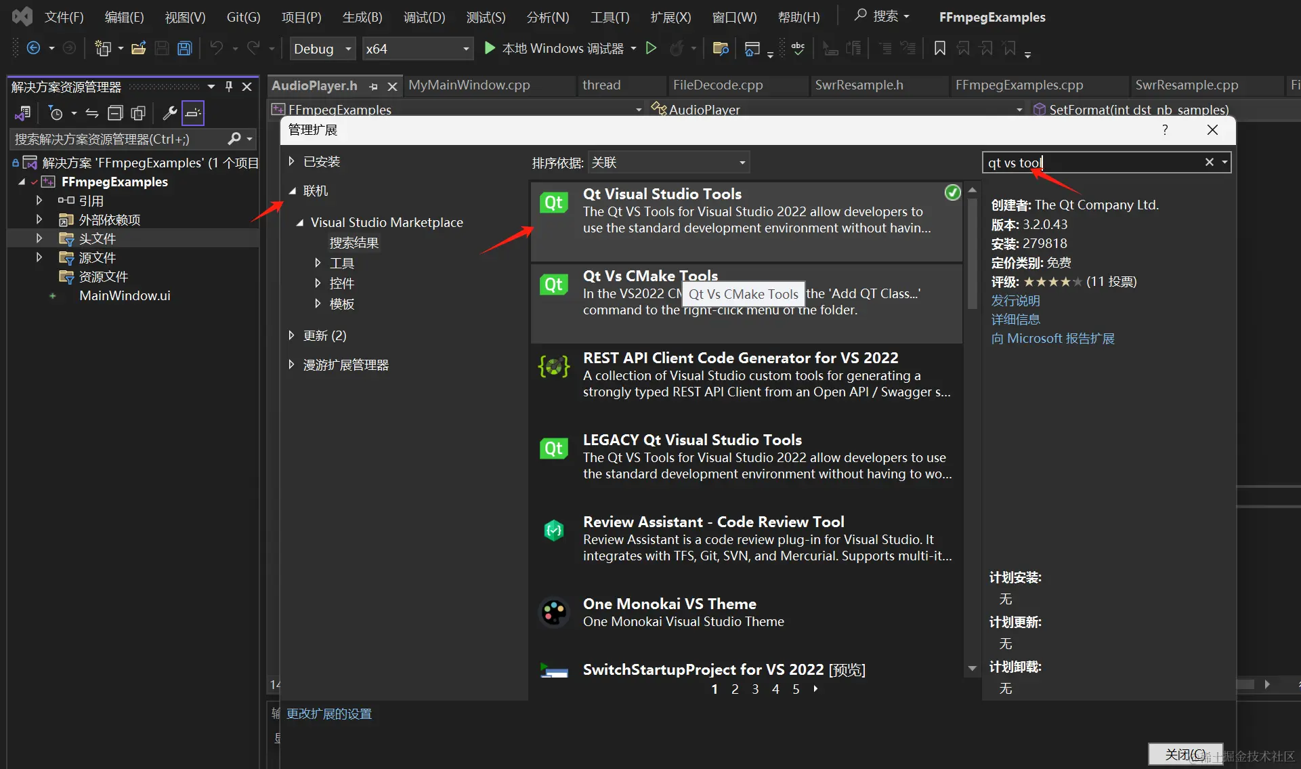The image size is (1301, 769).
Task: Open the 详细信息 link
Action: pyautogui.click(x=1015, y=319)
